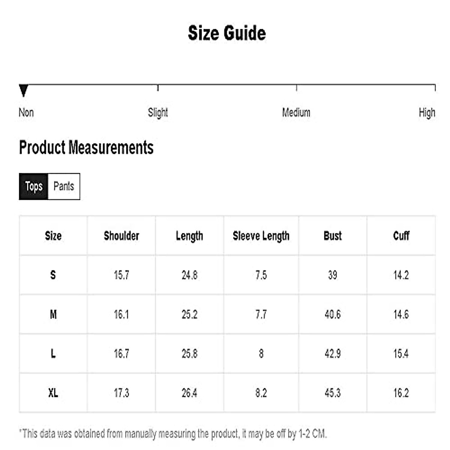Click the Cuff column header
Screen dimensions: 450x450
tap(401, 236)
